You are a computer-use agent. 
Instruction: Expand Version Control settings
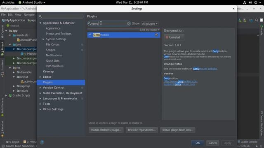(x=40, y=88)
